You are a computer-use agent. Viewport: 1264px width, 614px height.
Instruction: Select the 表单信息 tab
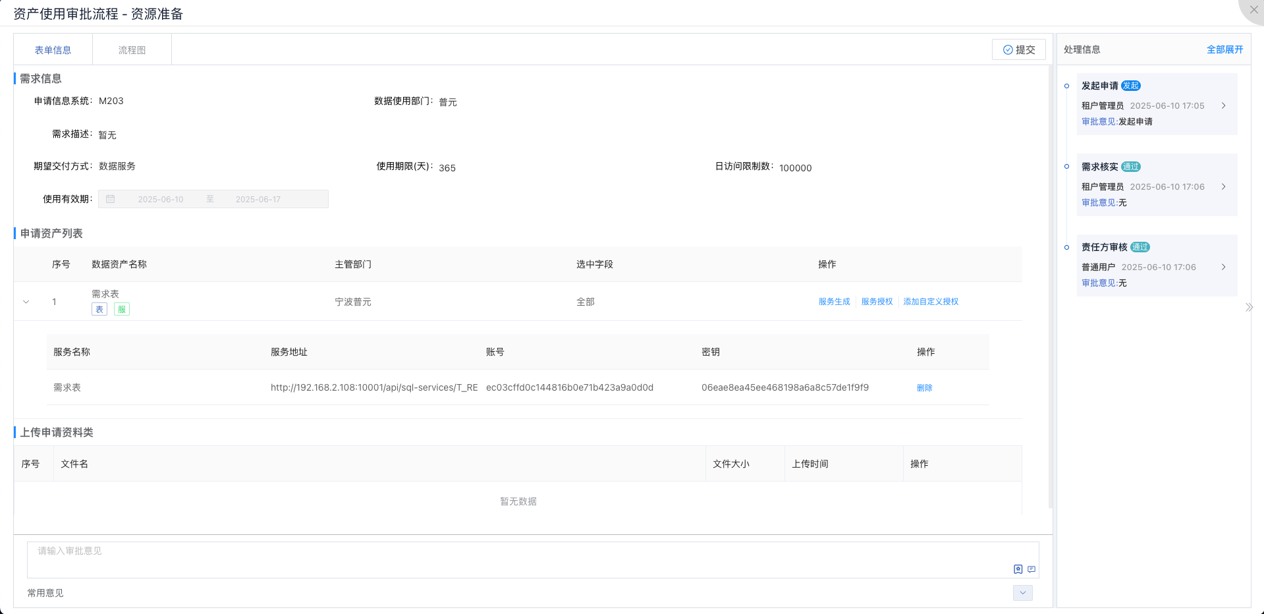[53, 50]
